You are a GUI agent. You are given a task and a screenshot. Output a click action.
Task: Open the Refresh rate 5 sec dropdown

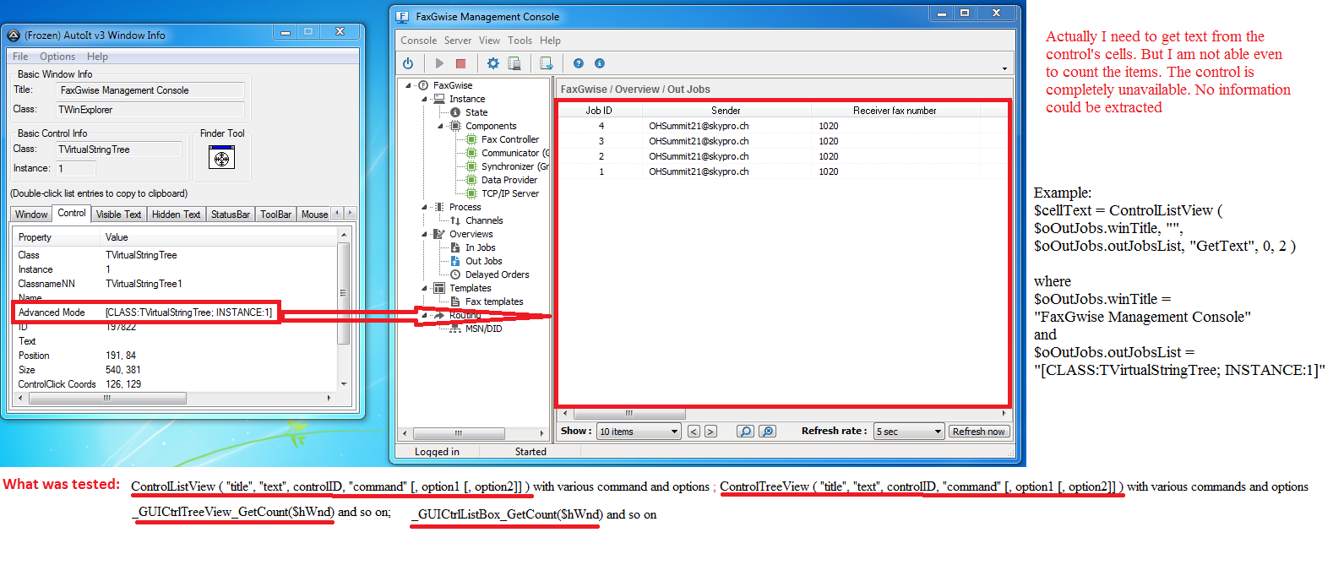[x=908, y=432]
